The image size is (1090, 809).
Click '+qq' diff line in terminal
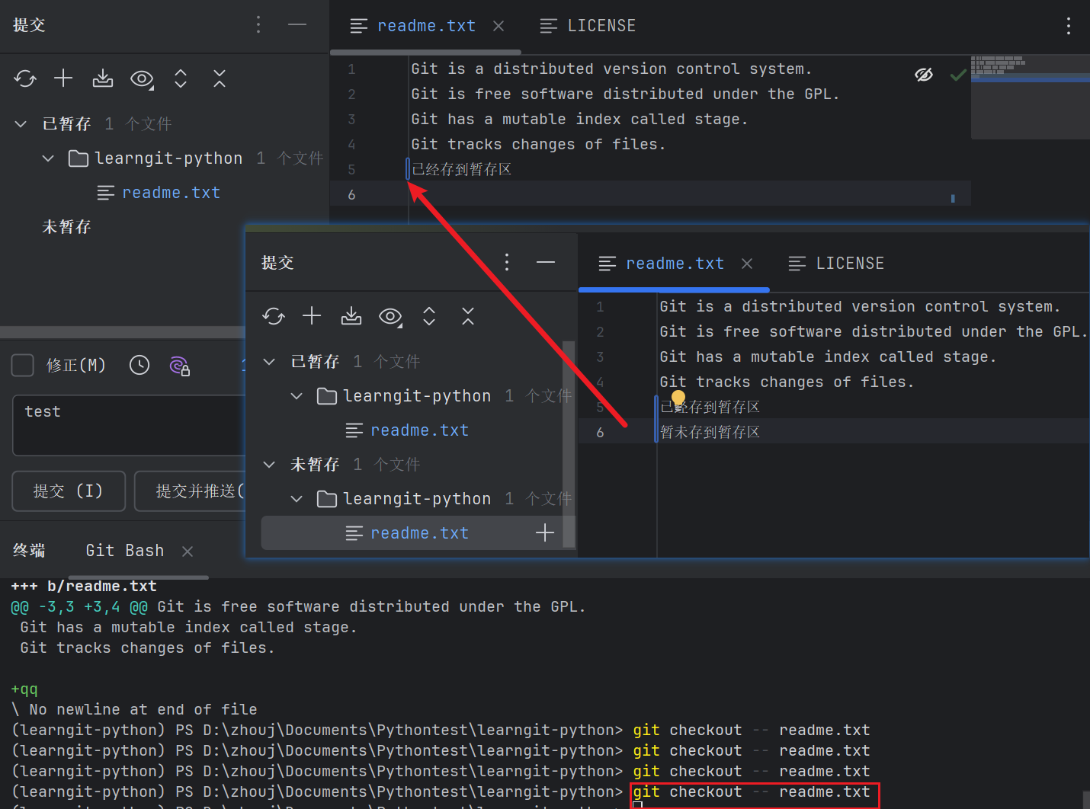click(x=24, y=689)
